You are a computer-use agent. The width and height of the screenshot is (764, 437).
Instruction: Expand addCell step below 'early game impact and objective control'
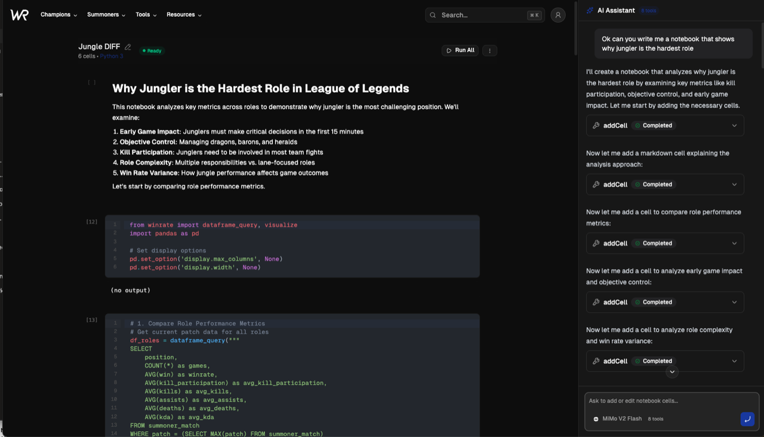point(665,302)
